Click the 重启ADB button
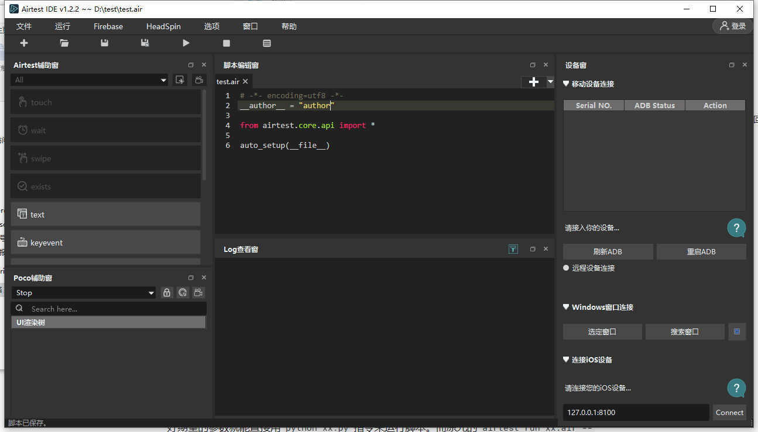Screen dimensions: 758x432 pos(701,252)
